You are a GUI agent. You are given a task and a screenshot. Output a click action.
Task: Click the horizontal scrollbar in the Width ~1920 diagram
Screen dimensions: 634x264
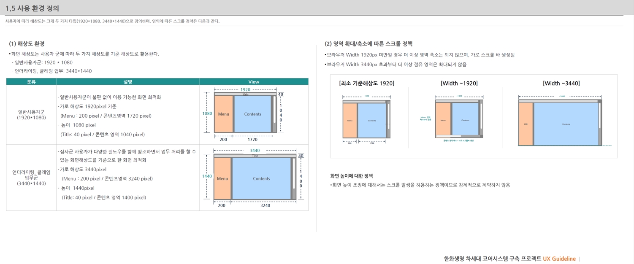[x=448, y=137]
